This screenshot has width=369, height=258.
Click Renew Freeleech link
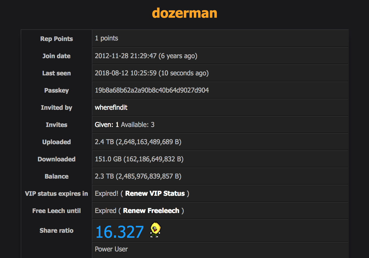[x=151, y=211]
